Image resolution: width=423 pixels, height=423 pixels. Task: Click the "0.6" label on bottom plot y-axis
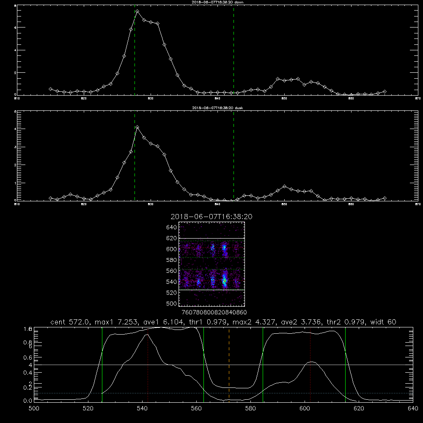27,357
